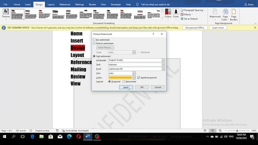Open Mail app from taskbar
The image size is (258, 145).
tap(60, 137)
